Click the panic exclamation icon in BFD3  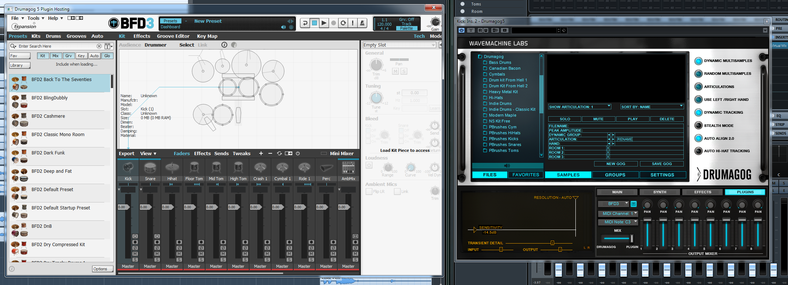tap(353, 23)
